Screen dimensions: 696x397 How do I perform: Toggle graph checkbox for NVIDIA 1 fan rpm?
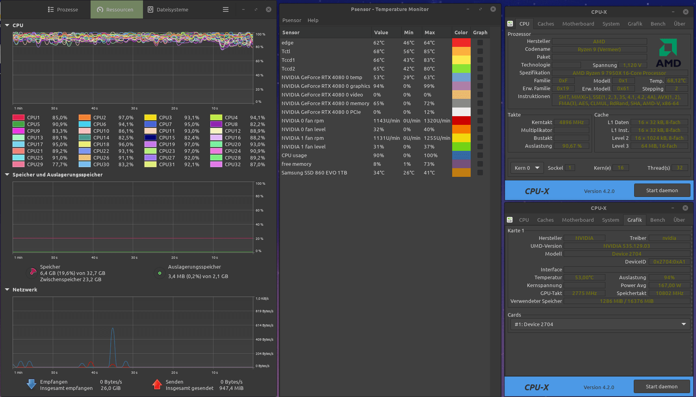click(x=480, y=138)
